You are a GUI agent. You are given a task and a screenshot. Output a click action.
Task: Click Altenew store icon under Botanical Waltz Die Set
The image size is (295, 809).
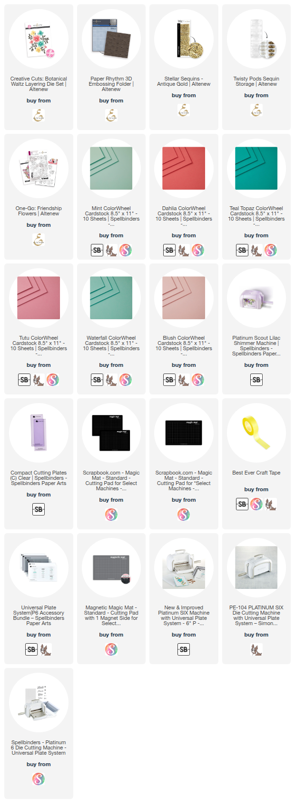[39, 115]
